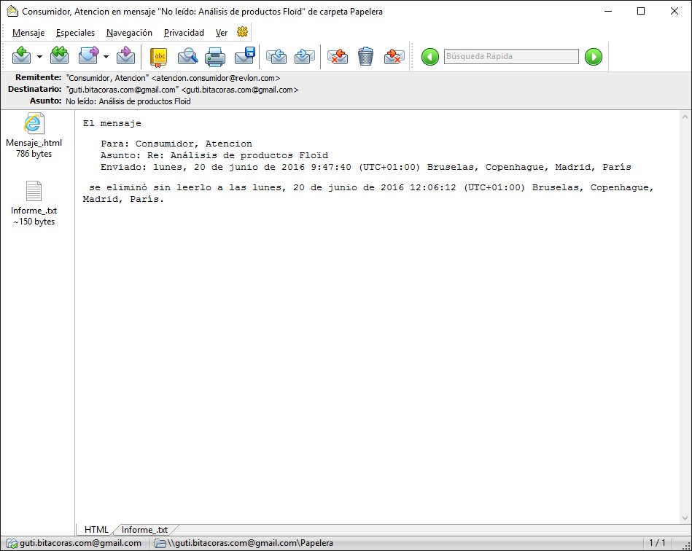Click the green back arrow search button
Image resolution: width=692 pixels, height=551 pixels.
(429, 57)
